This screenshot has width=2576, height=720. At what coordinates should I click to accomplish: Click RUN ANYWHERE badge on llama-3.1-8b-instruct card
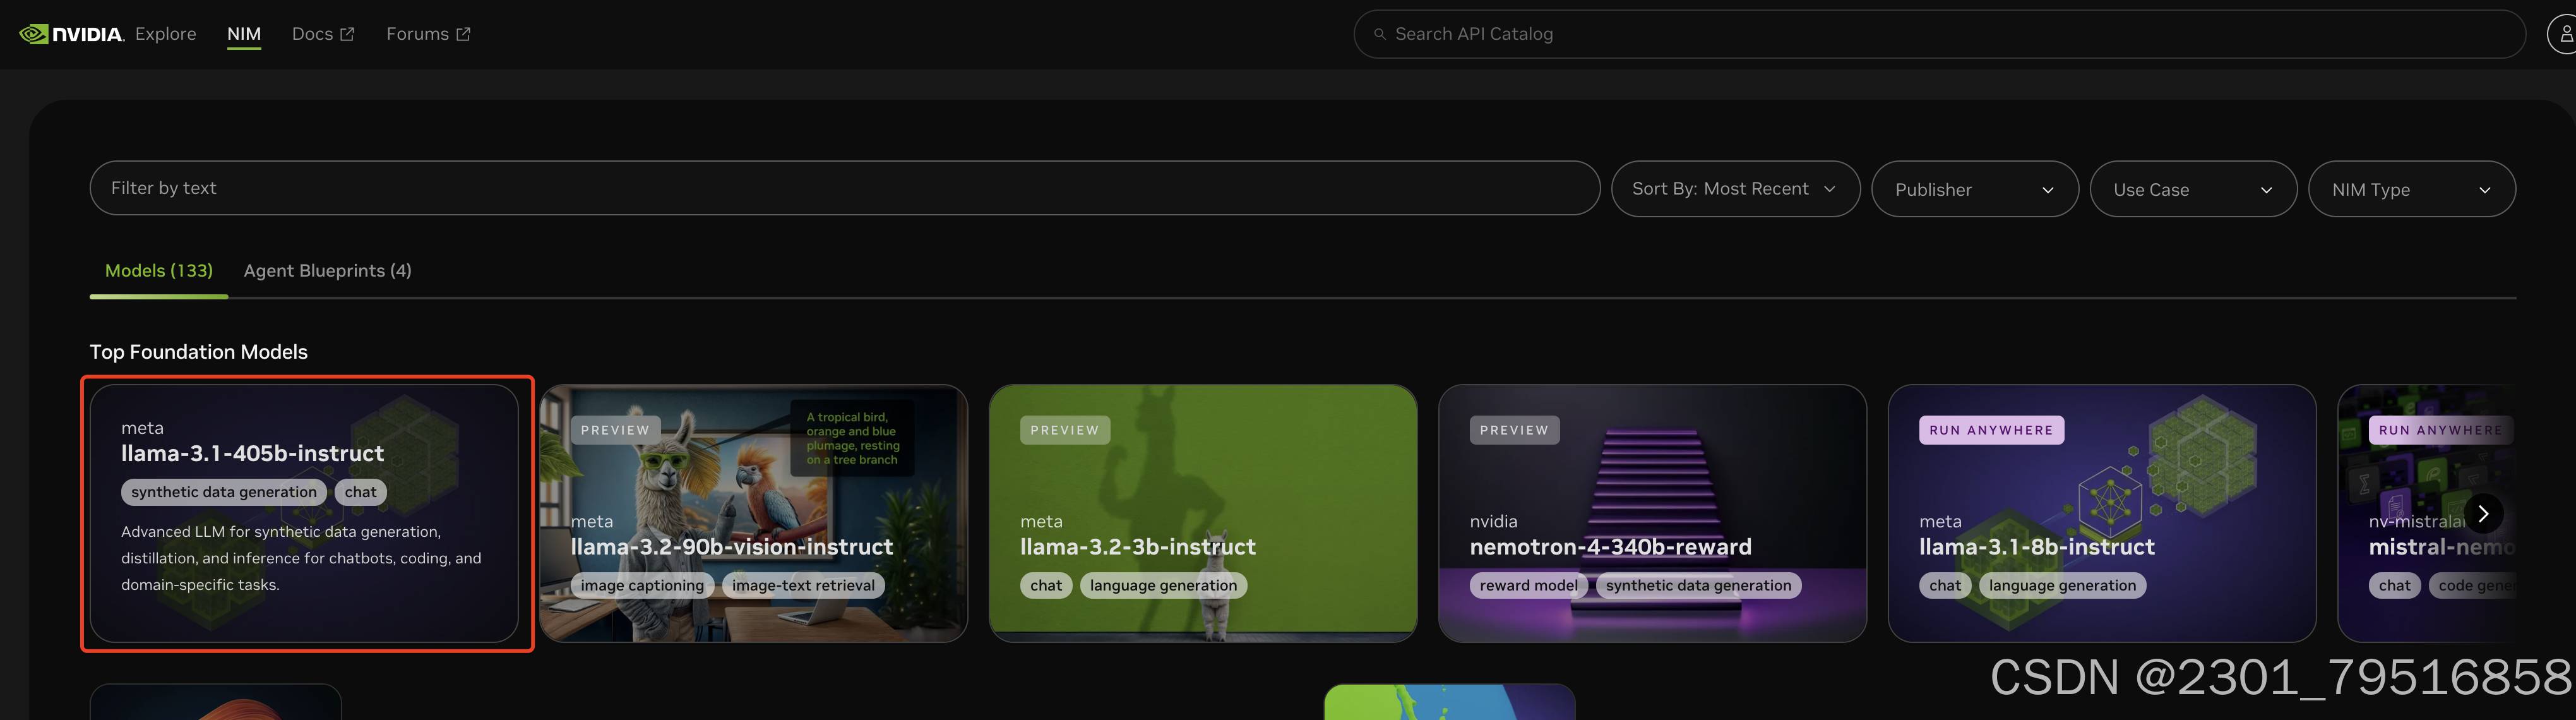1991,430
